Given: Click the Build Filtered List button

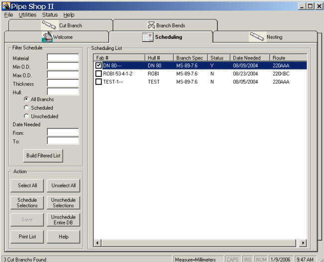Looking at the screenshot, I should (43, 156).
